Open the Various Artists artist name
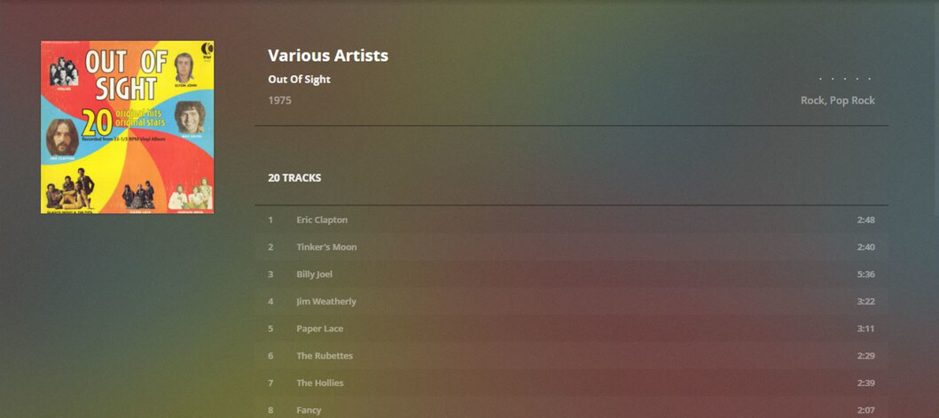Image resolution: width=939 pixels, height=418 pixels. pos(328,55)
